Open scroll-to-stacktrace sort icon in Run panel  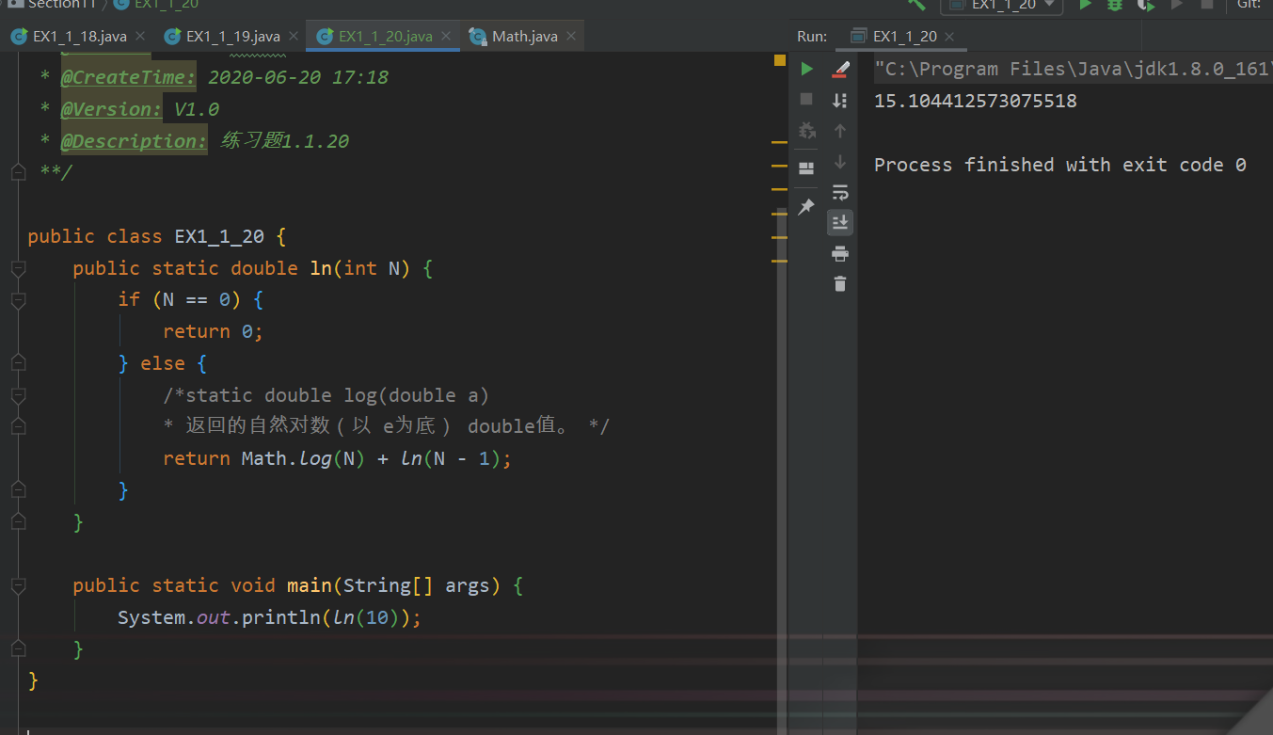pos(840,100)
